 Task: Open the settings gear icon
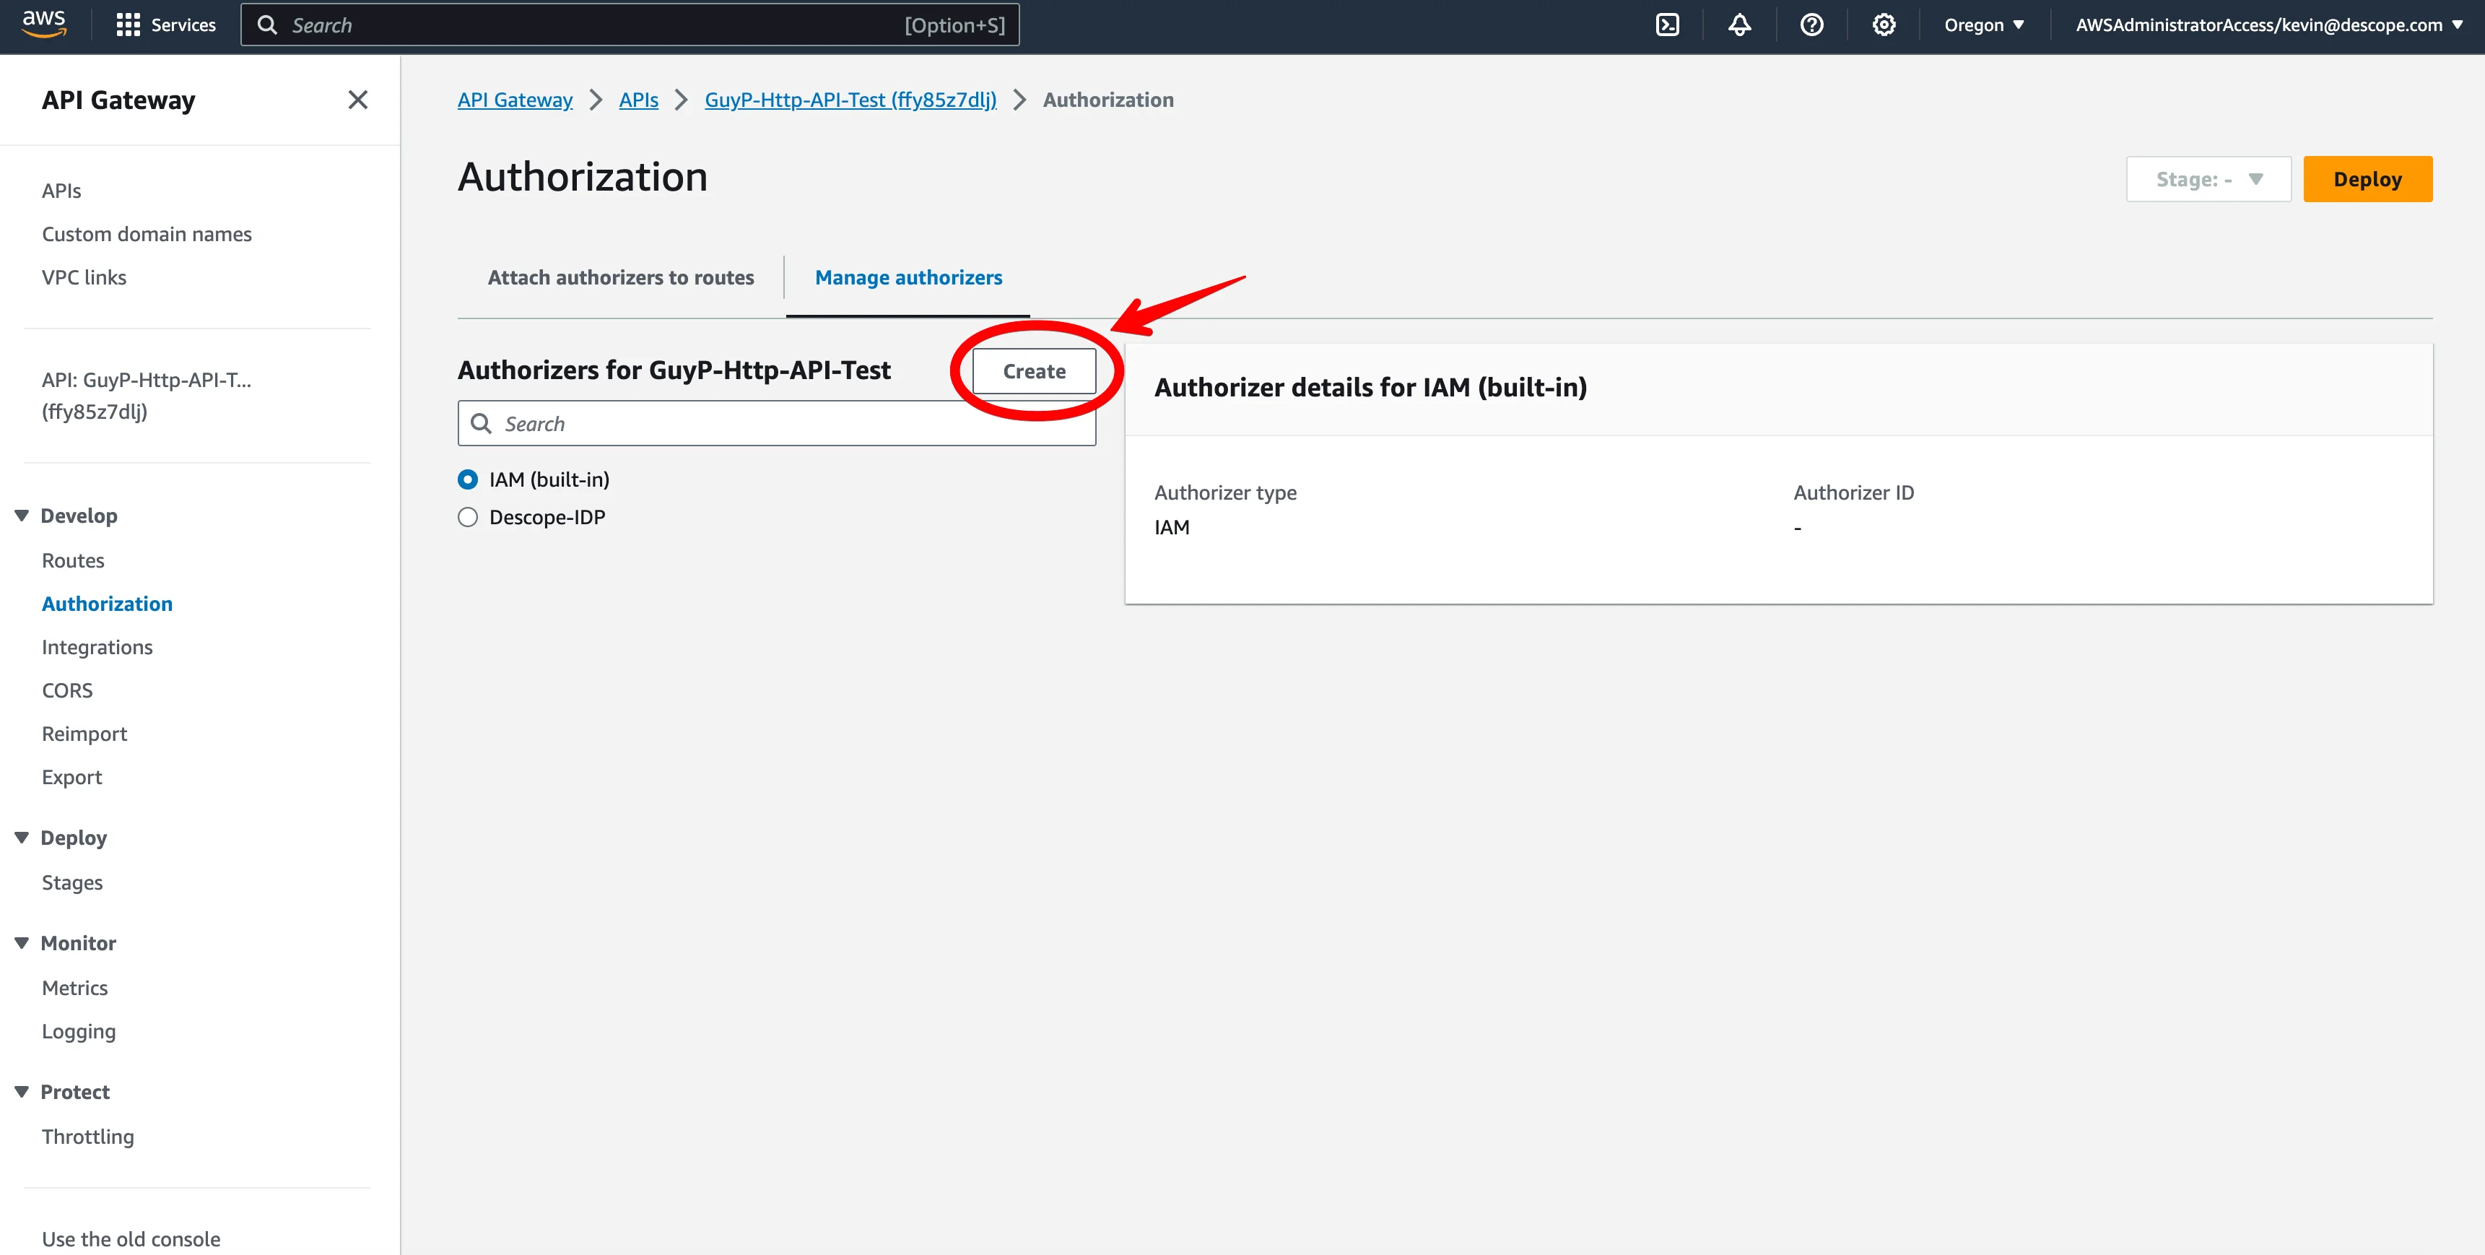pyautogui.click(x=1883, y=24)
